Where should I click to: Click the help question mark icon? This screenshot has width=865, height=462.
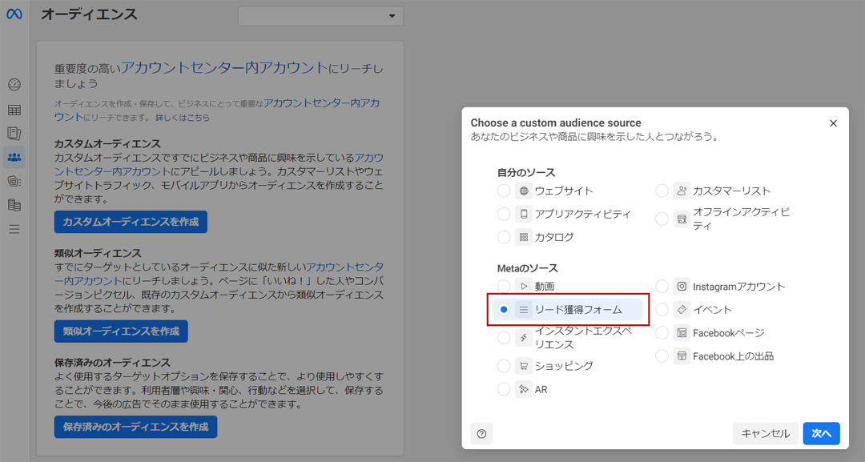click(x=481, y=433)
